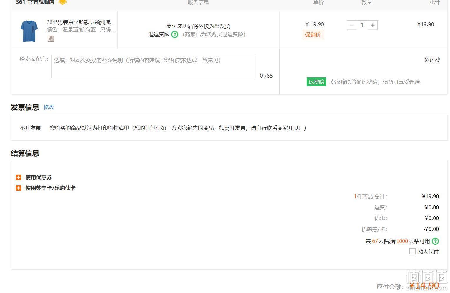Screen dimensions: 450x293
Task: Click the 免运费 shipping text
Action: coord(432,60)
